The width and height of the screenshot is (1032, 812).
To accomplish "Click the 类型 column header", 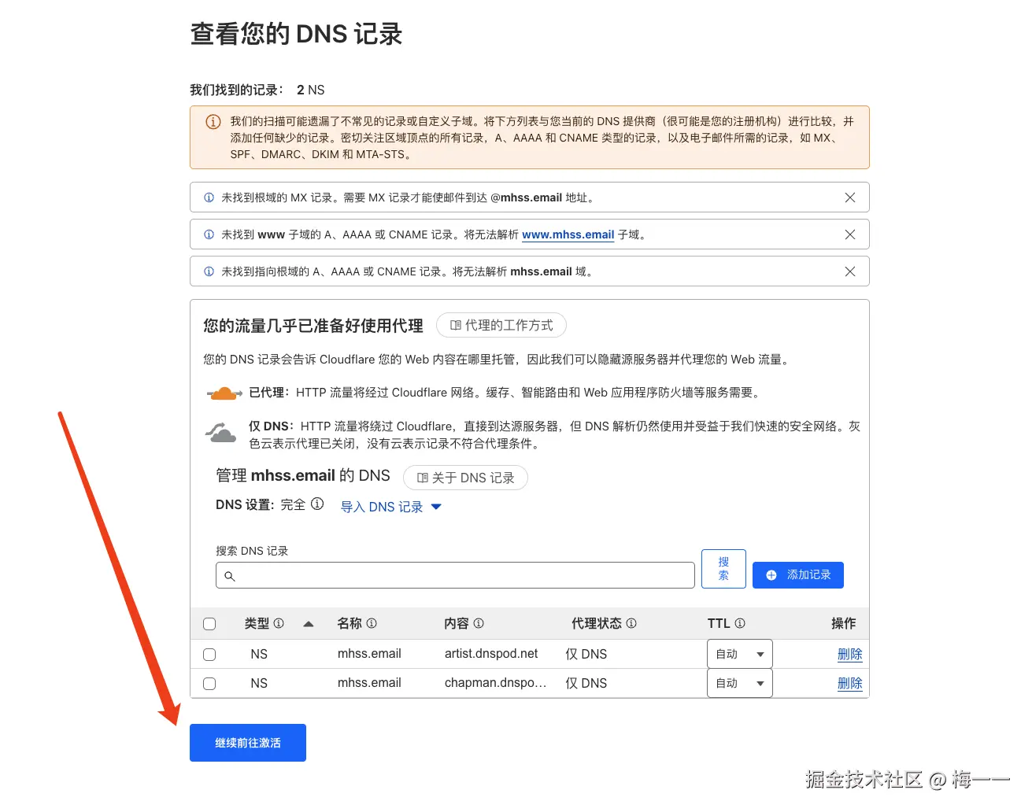I will pyautogui.click(x=257, y=623).
